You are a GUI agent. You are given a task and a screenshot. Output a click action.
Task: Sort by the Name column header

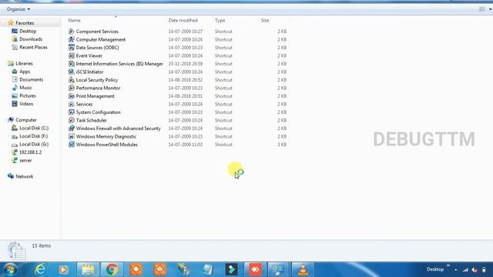(75, 21)
